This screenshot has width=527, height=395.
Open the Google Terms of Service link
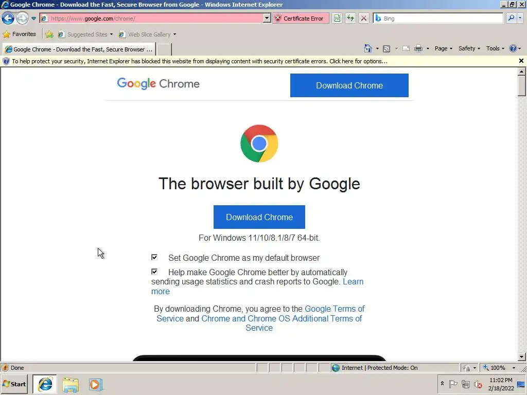[335, 309]
